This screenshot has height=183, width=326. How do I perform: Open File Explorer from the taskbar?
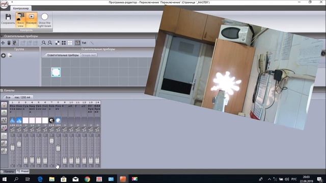(x=52, y=179)
